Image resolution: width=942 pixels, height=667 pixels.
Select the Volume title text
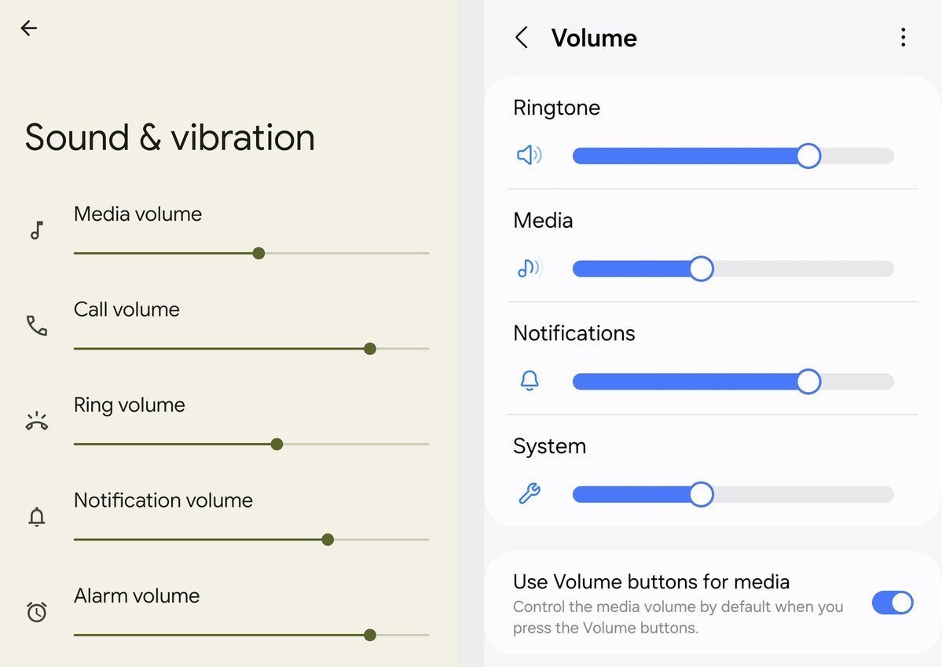[x=594, y=38]
